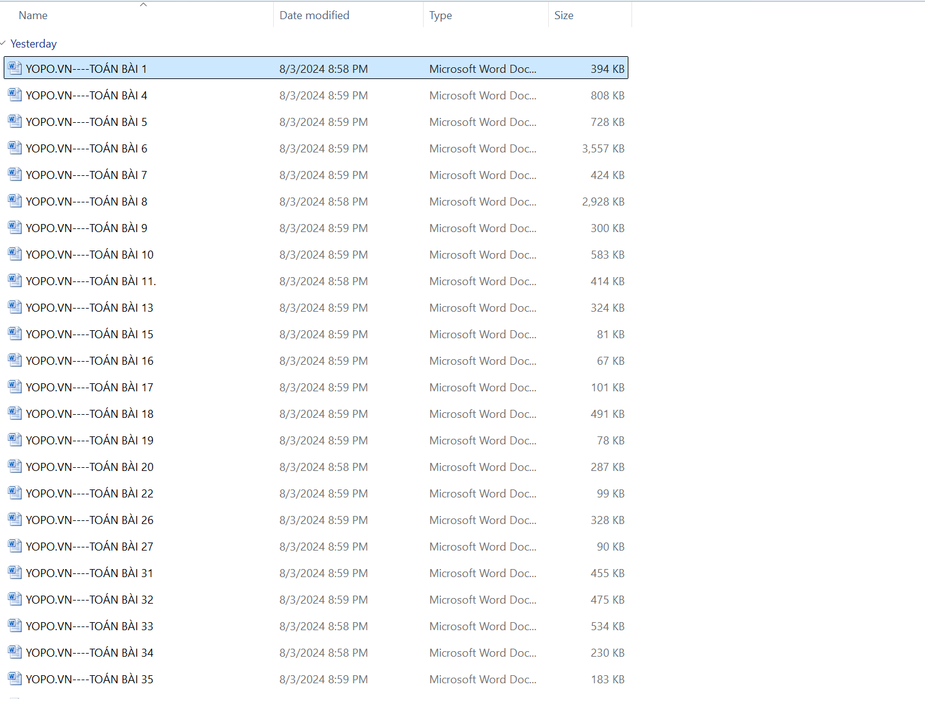This screenshot has width=925, height=703.
Task: Select file name YOPO.VN----TOÁN BÀI 11.
Action: (91, 281)
